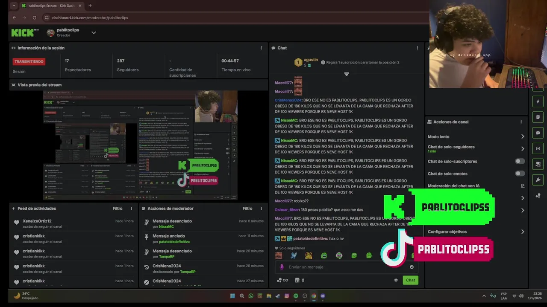Click NisaaMC link under Mensaje desanclado

(x=166, y=227)
